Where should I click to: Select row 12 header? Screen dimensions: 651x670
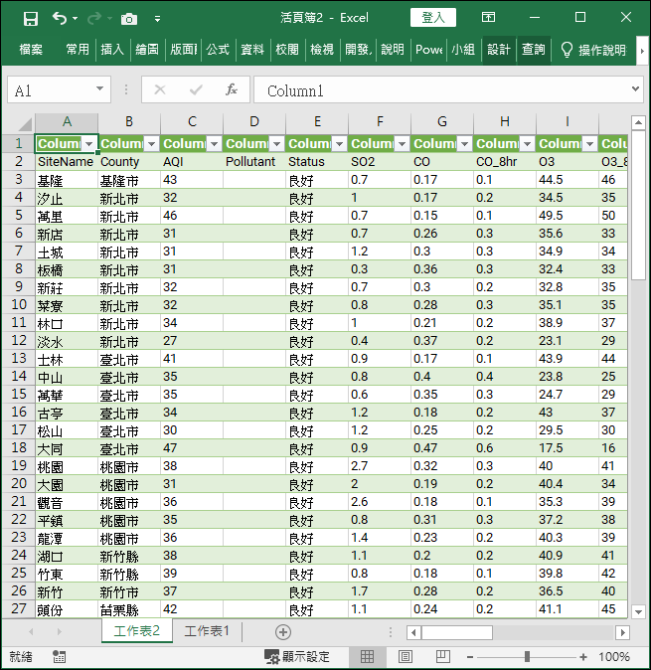[x=19, y=341]
